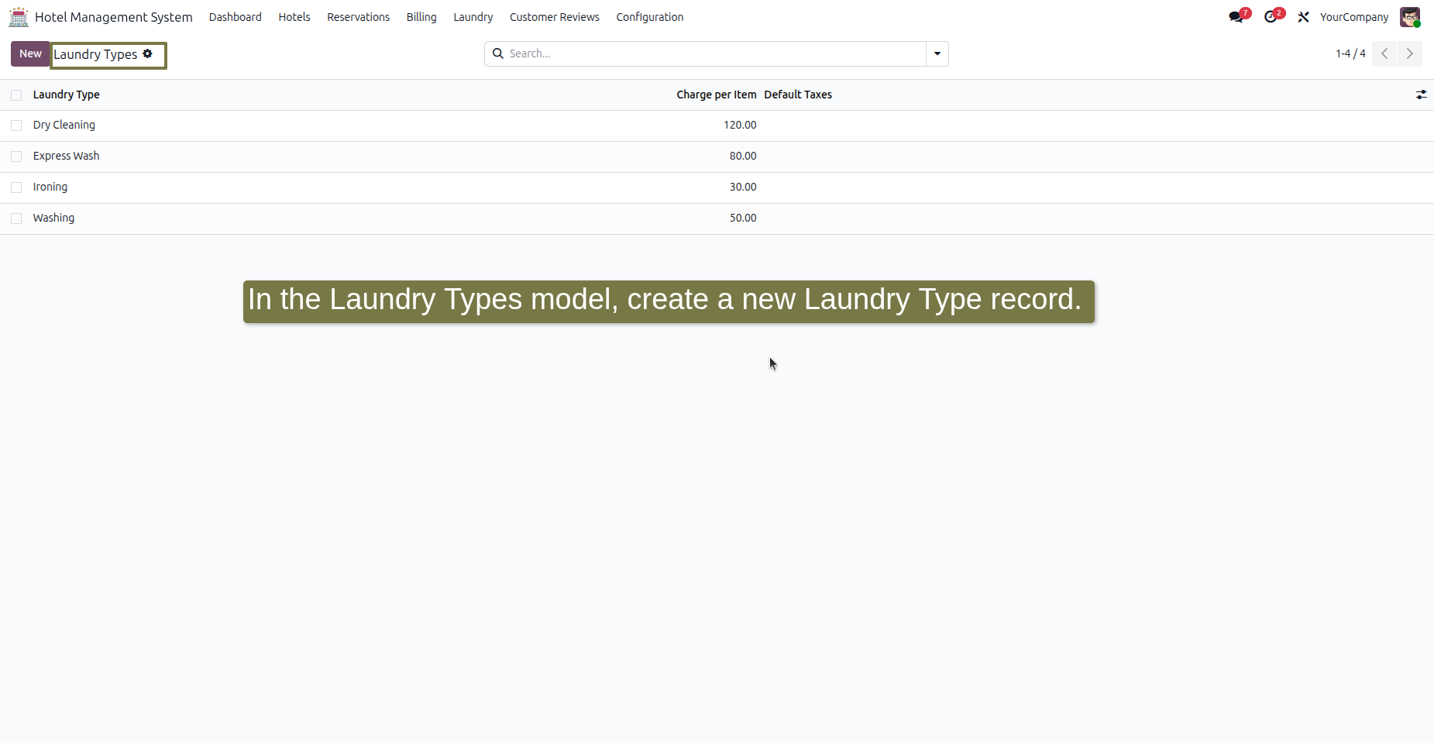Click the search magnifier icon
Screen dimensions: 1434x743
click(498, 53)
